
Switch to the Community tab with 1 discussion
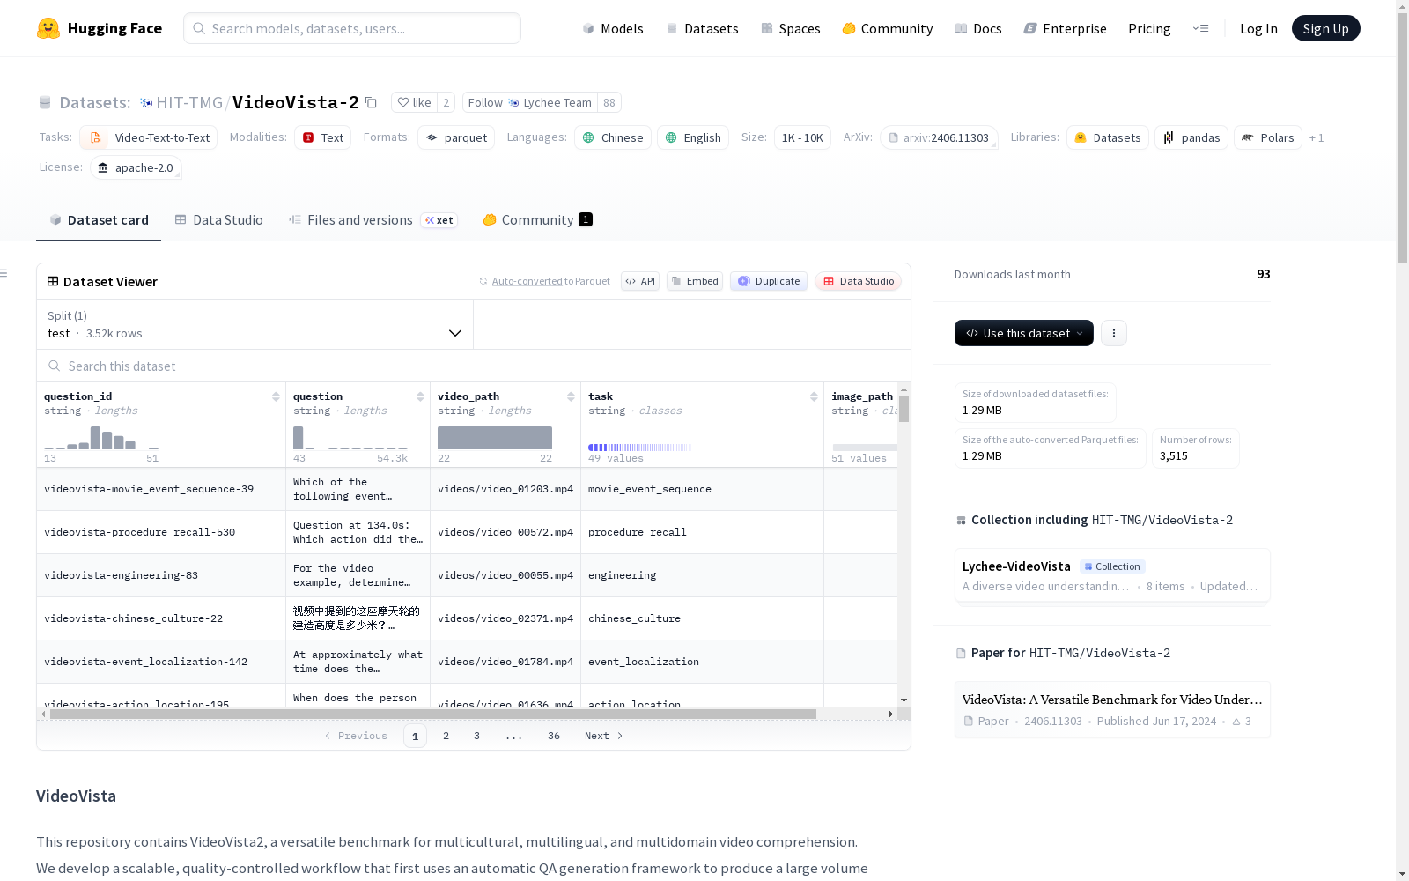click(x=537, y=220)
